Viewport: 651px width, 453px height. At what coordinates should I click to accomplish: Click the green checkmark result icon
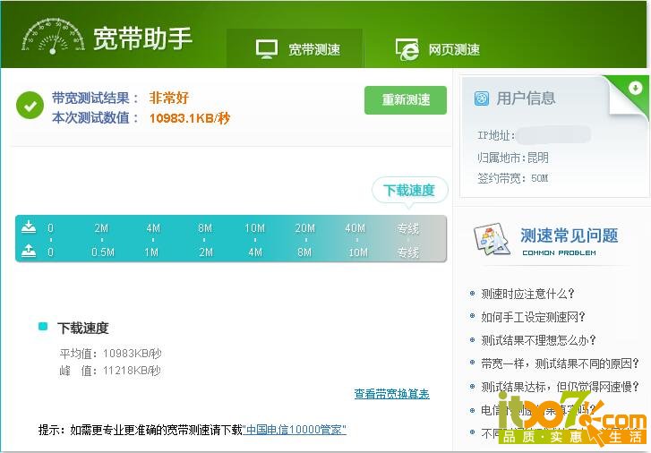coord(30,106)
